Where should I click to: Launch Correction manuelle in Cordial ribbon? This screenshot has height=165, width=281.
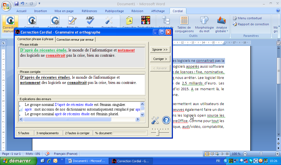point(10,24)
